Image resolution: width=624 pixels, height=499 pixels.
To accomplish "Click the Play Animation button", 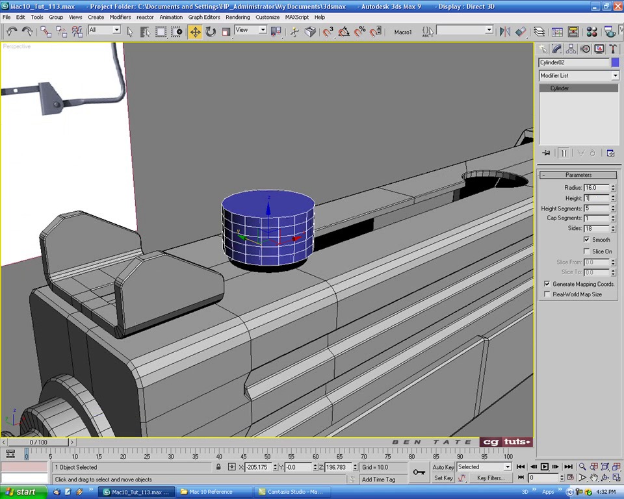I will point(545,467).
